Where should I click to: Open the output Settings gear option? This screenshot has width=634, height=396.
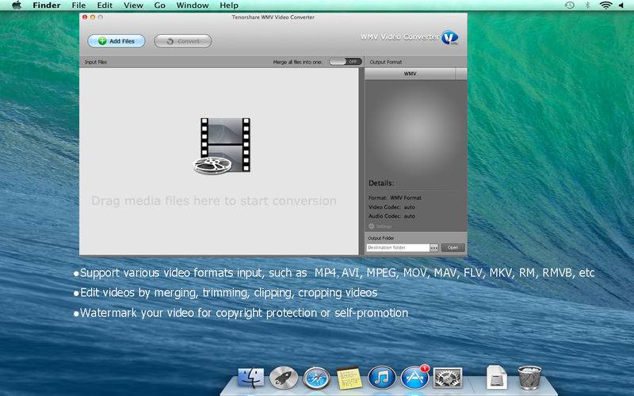tap(380, 227)
